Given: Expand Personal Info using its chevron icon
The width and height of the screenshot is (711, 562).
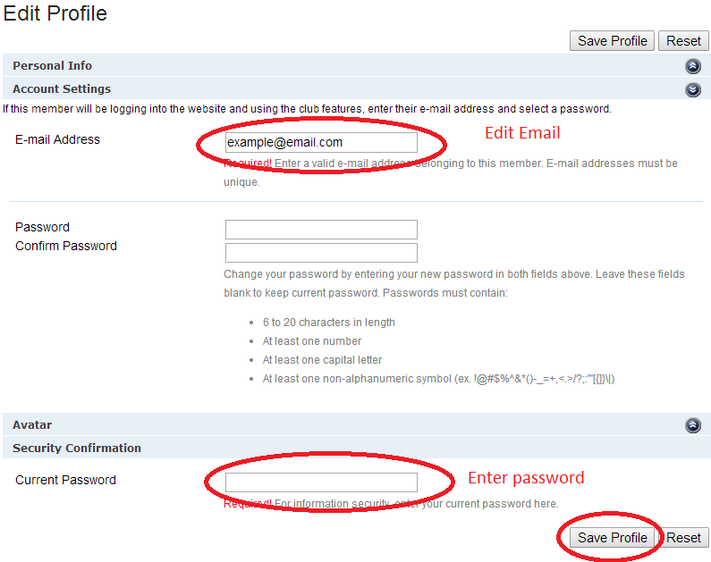Looking at the screenshot, I should [692, 66].
